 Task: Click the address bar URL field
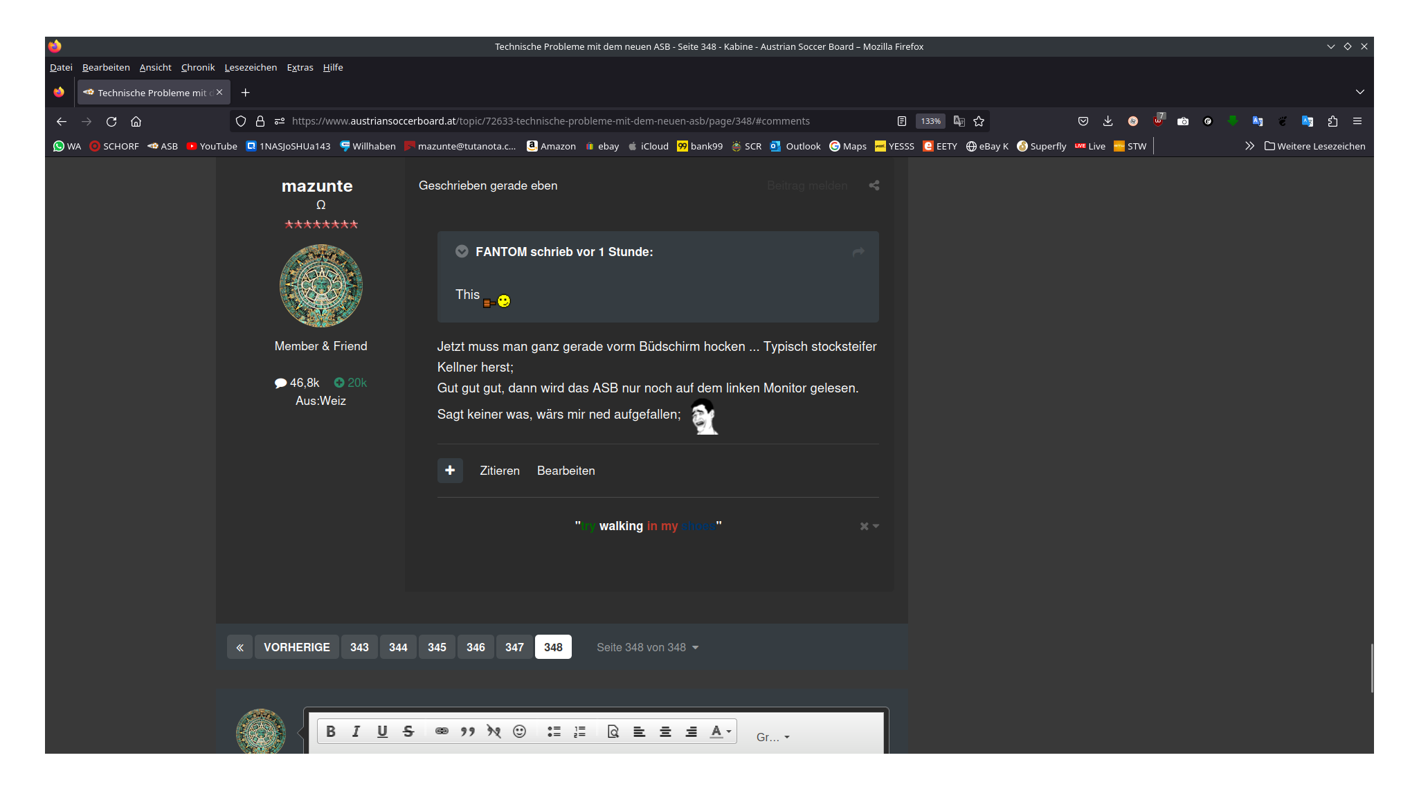coord(550,121)
